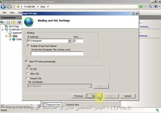Expand the arrow after TS-SERVER in breadcrumb
This screenshot has width=161, height=113.
pos(38,6)
